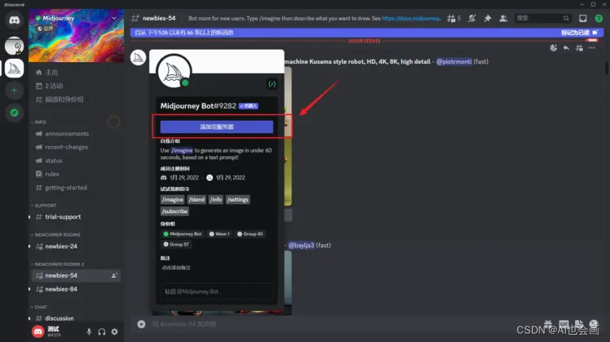610x342 pixels.
Task: Click the Add a Server plus icon
Action: (x=14, y=91)
